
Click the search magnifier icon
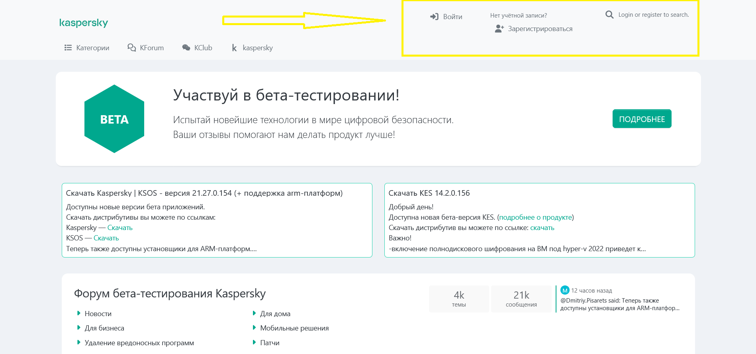tap(609, 15)
